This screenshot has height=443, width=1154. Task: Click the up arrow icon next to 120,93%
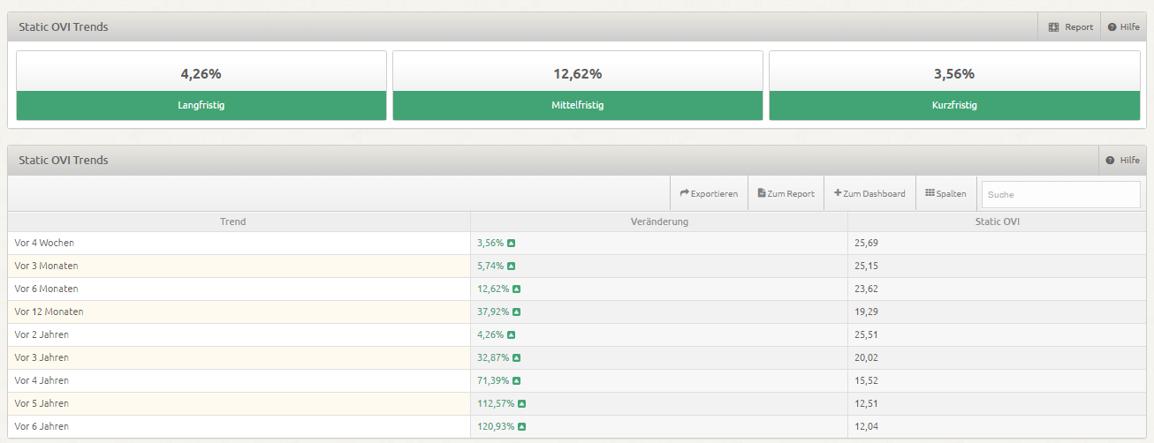tap(521, 426)
